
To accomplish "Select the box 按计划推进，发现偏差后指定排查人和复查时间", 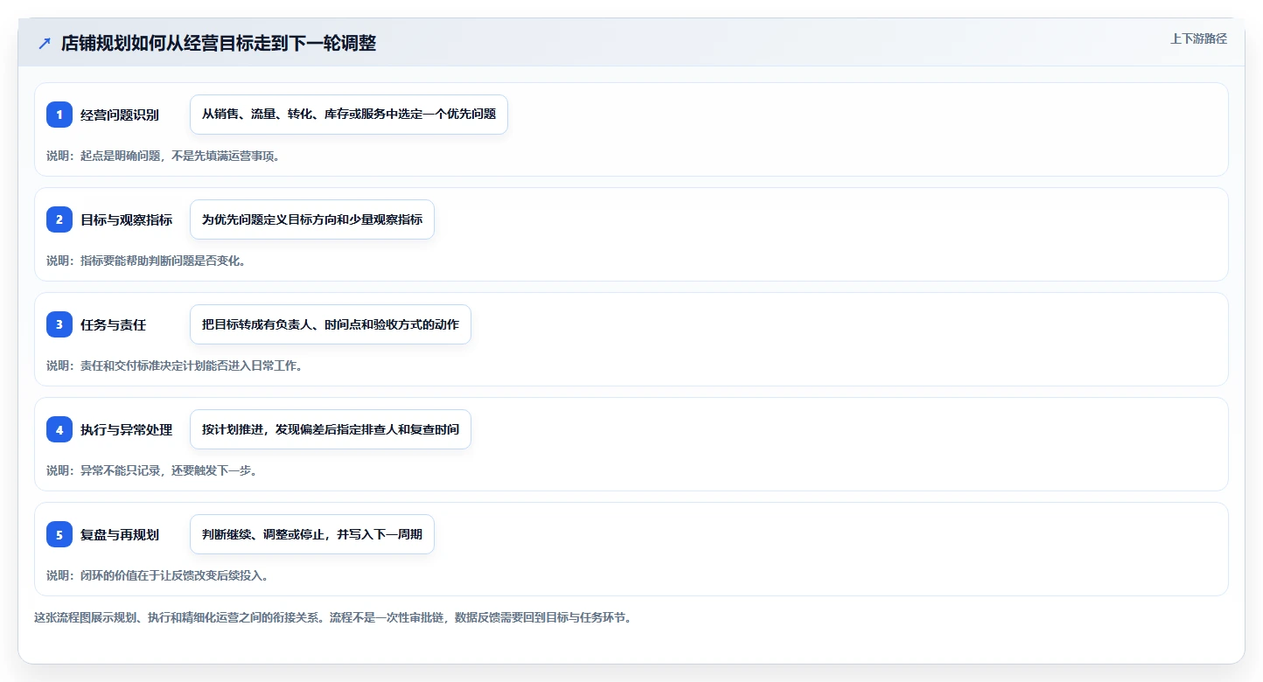I will coord(331,429).
